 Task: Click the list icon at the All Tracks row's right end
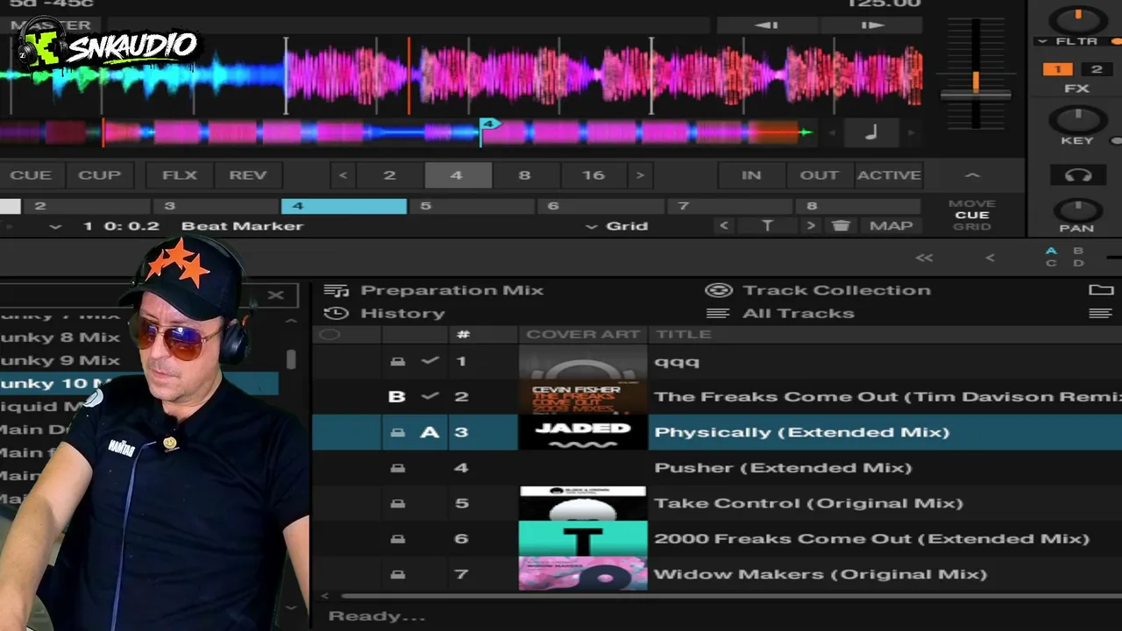coord(1101,313)
